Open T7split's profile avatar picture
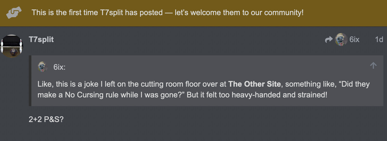The image size is (387, 141). coord(12,46)
